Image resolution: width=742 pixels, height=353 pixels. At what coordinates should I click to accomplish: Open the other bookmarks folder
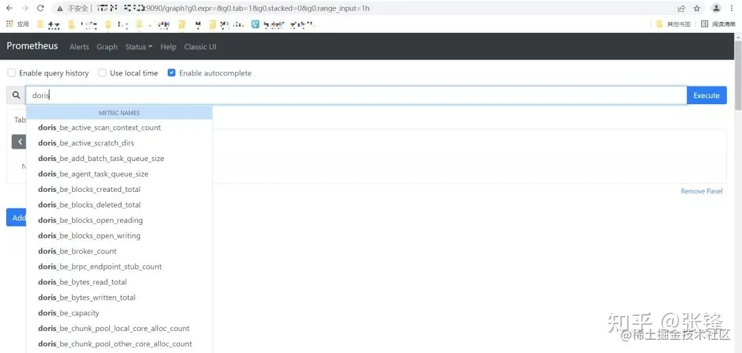[x=673, y=24]
